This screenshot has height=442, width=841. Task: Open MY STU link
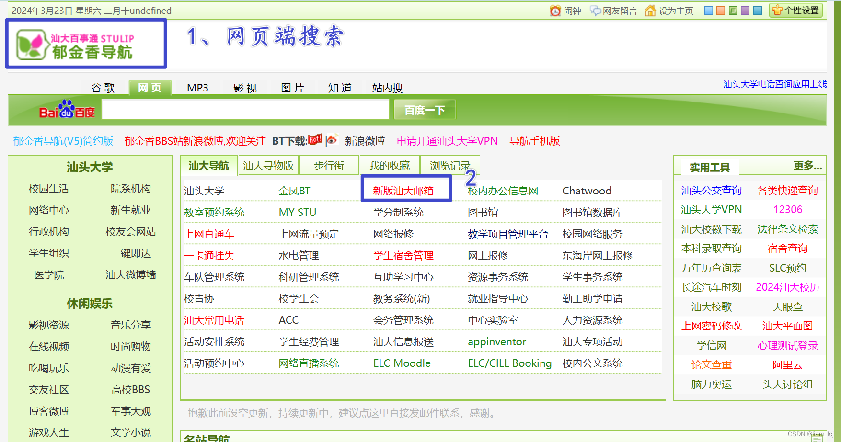click(297, 212)
